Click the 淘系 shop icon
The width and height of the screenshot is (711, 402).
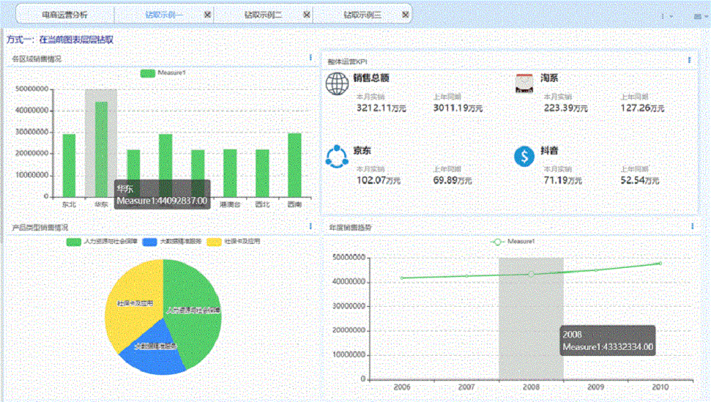(x=524, y=83)
